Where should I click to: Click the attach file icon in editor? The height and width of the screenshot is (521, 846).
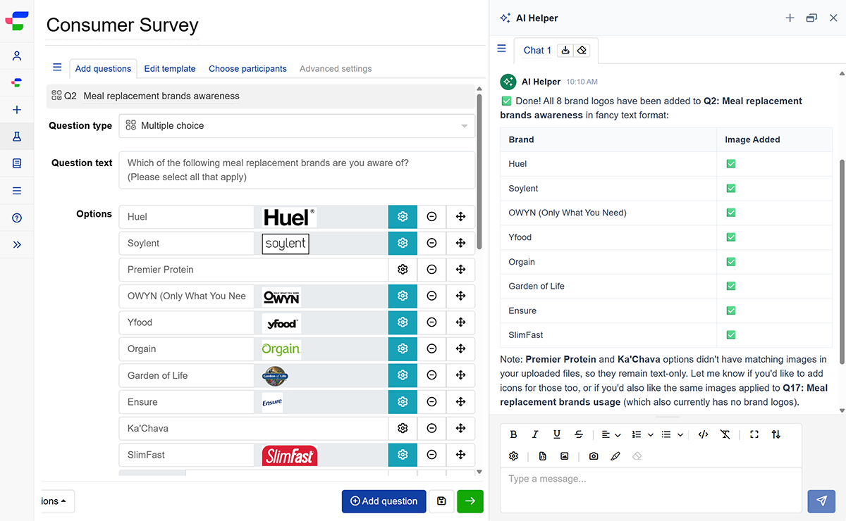coord(543,456)
